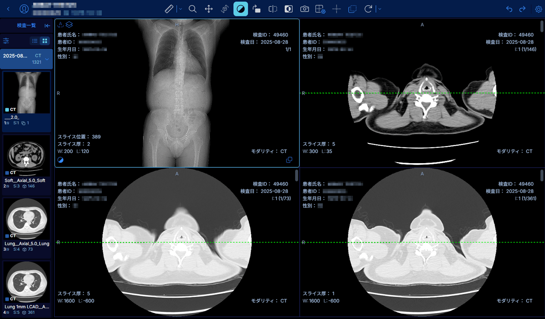Activate the magnifier zoom tool

(x=192, y=9)
